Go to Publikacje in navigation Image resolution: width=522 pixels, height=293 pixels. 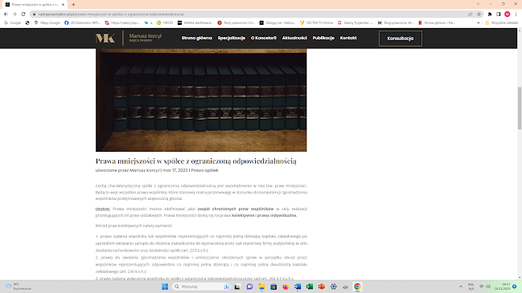click(x=323, y=38)
